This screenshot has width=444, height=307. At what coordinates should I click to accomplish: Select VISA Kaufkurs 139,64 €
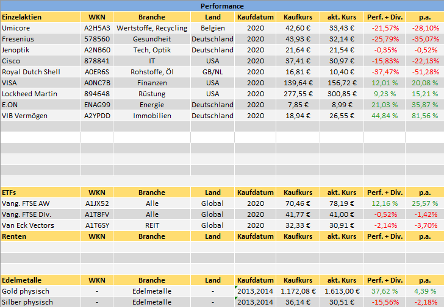(298, 83)
